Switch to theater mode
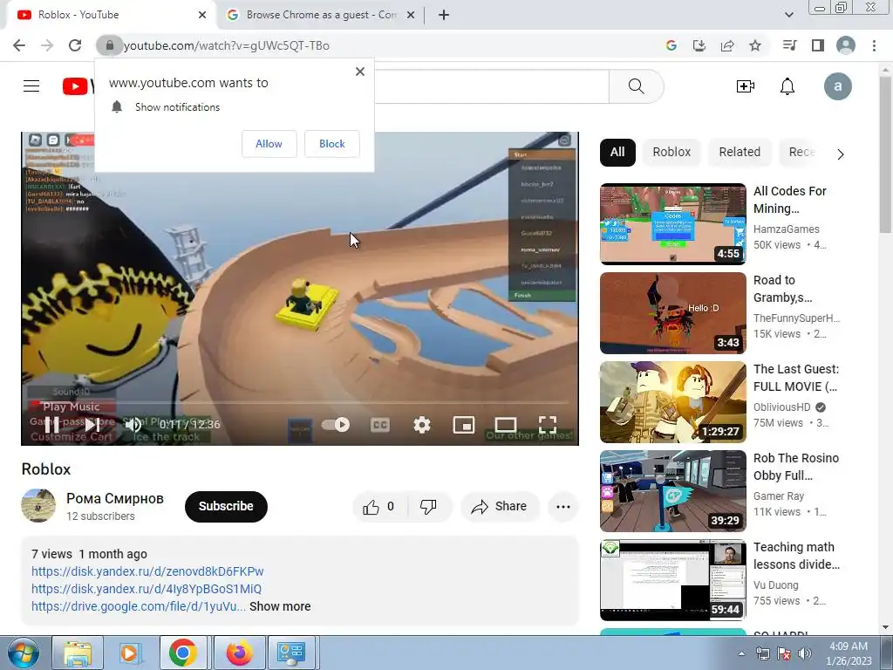This screenshot has height=670, width=893. (x=505, y=425)
